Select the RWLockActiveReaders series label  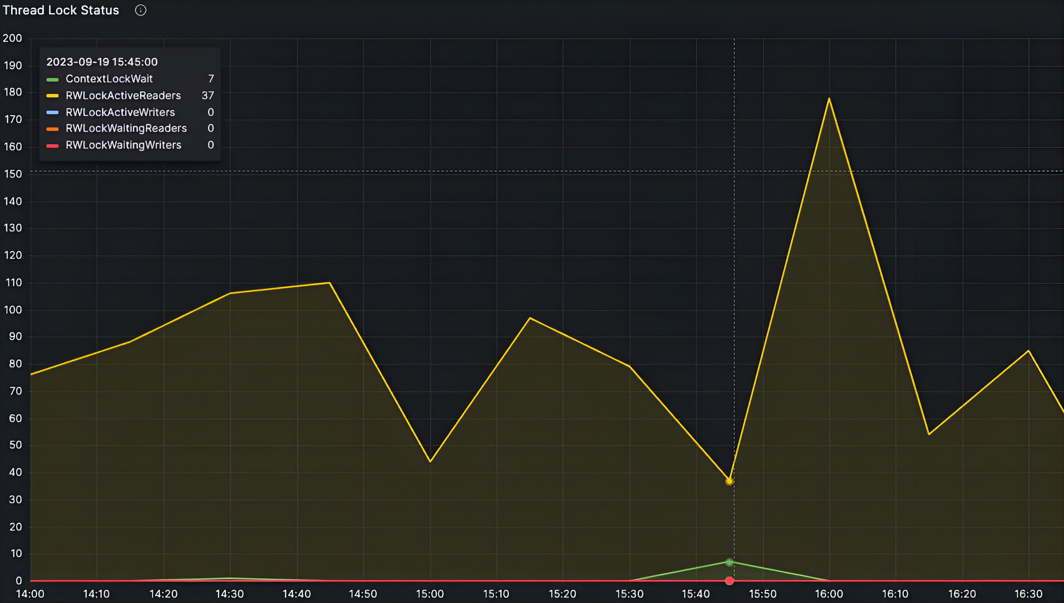point(123,95)
